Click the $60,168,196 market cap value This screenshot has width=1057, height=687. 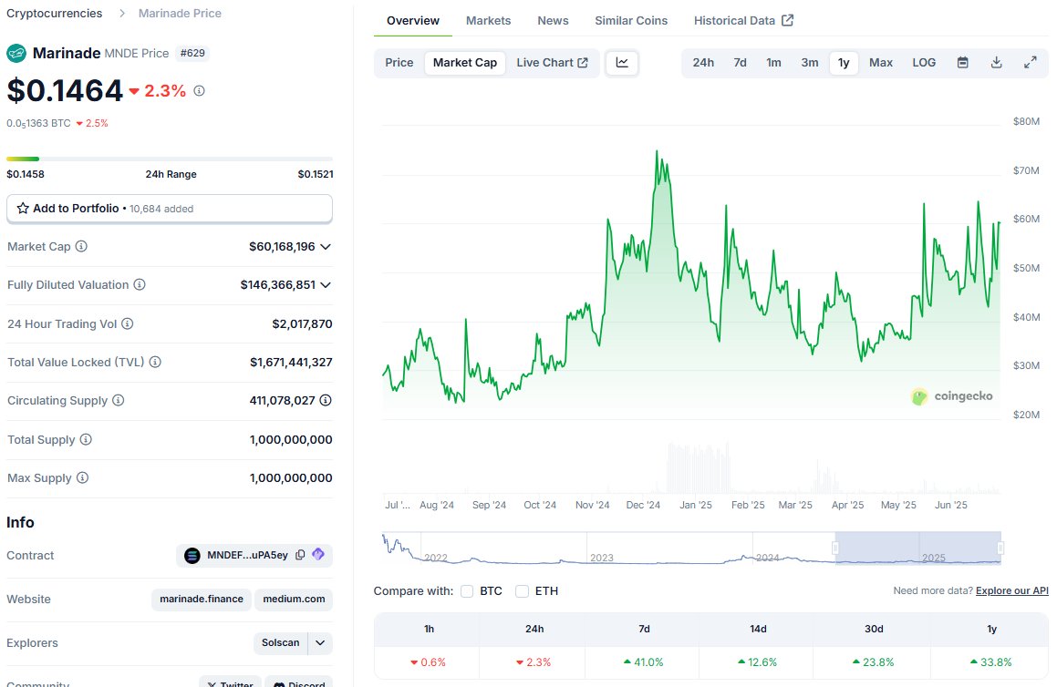pyautogui.click(x=282, y=247)
